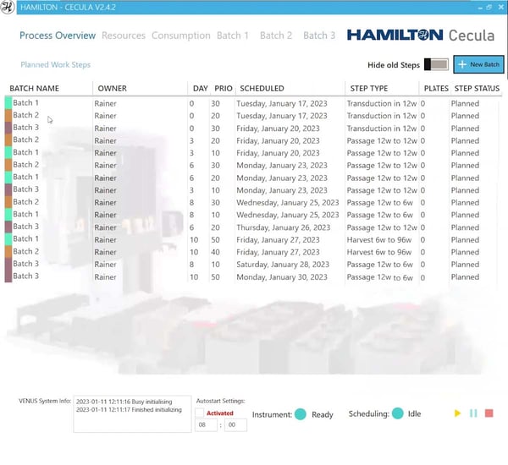Open the Batch 2 tab
Image resolution: width=508 pixels, height=465 pixels.
[276, 36]
